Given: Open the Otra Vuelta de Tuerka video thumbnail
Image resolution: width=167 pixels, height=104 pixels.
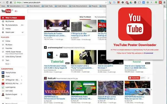Looking at the screenshot, I should click(57, 26).
